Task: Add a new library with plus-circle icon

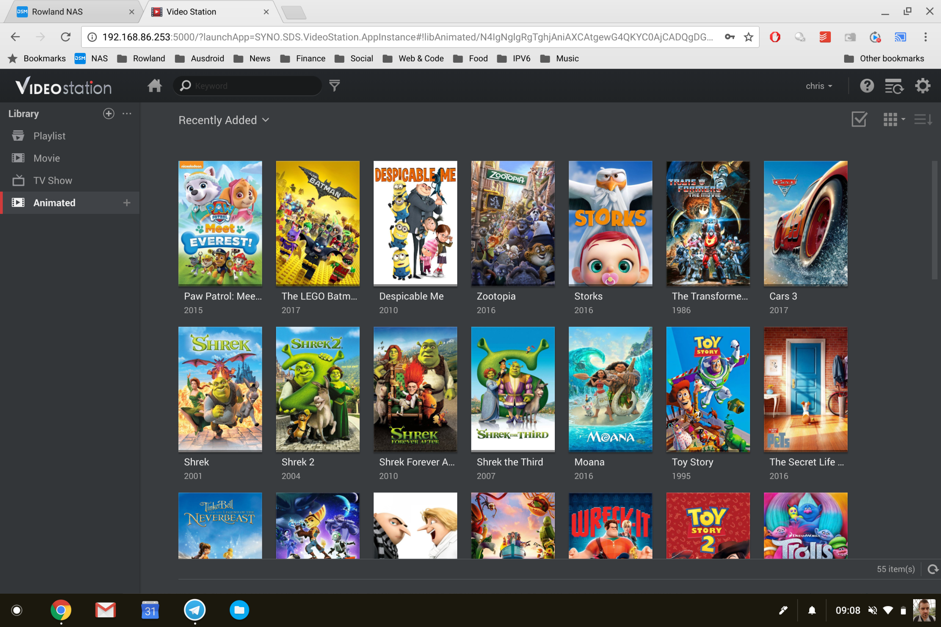Action: (x=109, y=114)
